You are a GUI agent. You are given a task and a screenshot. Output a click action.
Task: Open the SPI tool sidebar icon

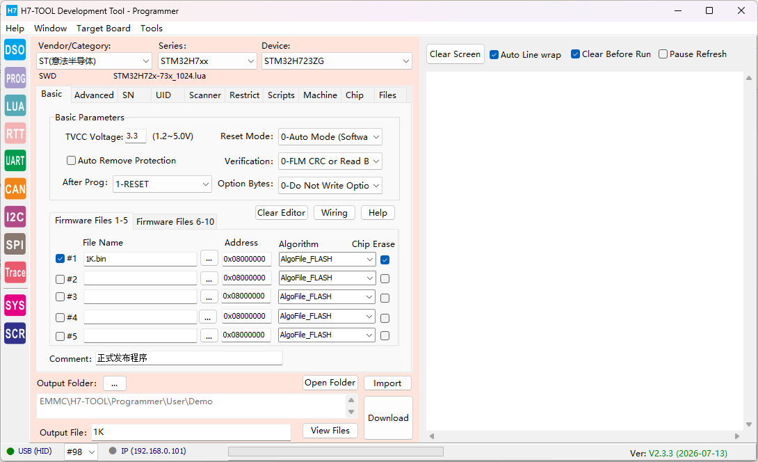point(15,244)
